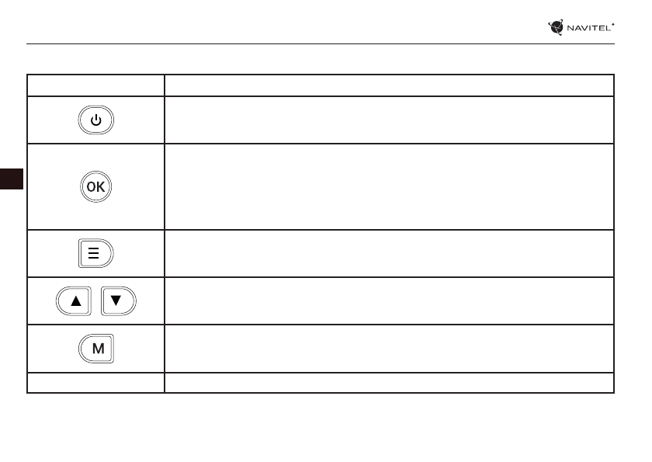Click the NAVITEL emblem logo icon

tap(556, 28)
